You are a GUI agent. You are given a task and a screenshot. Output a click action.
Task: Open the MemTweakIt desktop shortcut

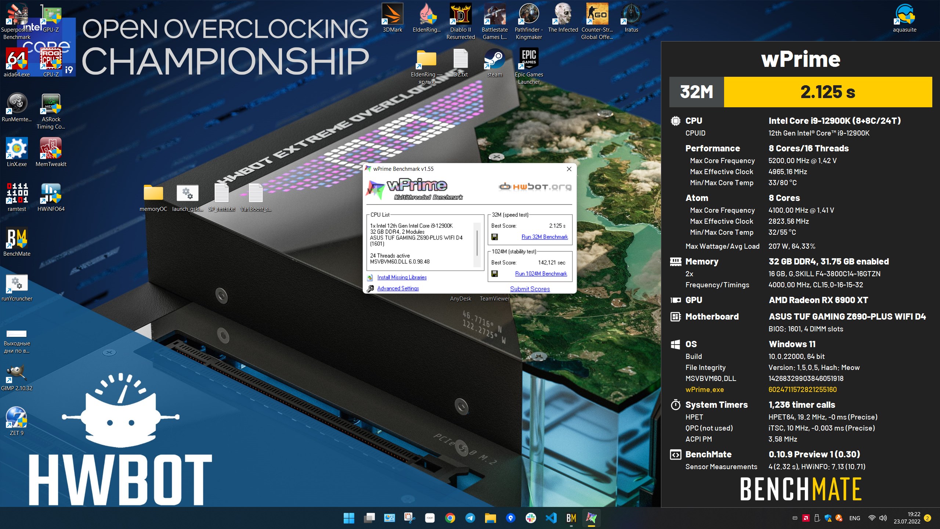coord(51,152)
